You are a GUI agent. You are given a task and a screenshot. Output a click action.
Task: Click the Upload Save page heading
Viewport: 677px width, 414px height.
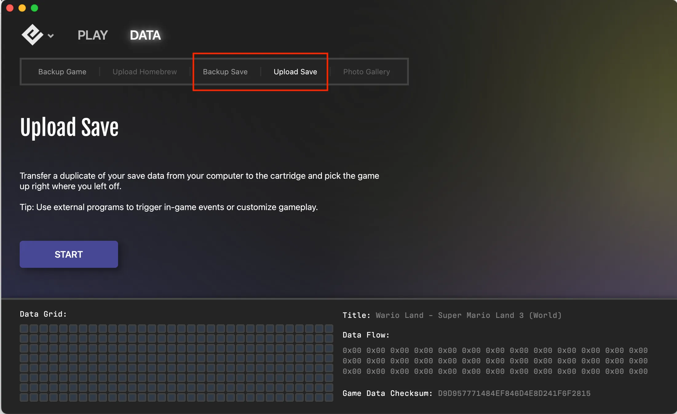click(69, 127)
